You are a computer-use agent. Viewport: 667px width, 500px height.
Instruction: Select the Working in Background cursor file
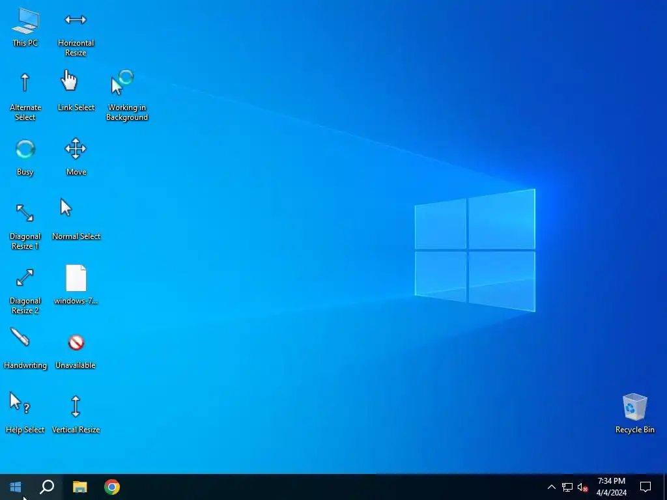(x=127, y=96)
